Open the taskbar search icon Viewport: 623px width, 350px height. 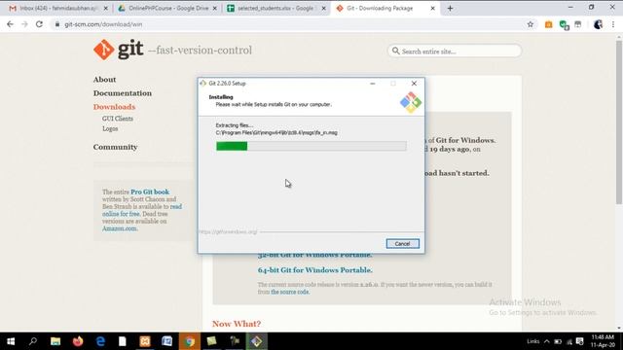[33, 341]
